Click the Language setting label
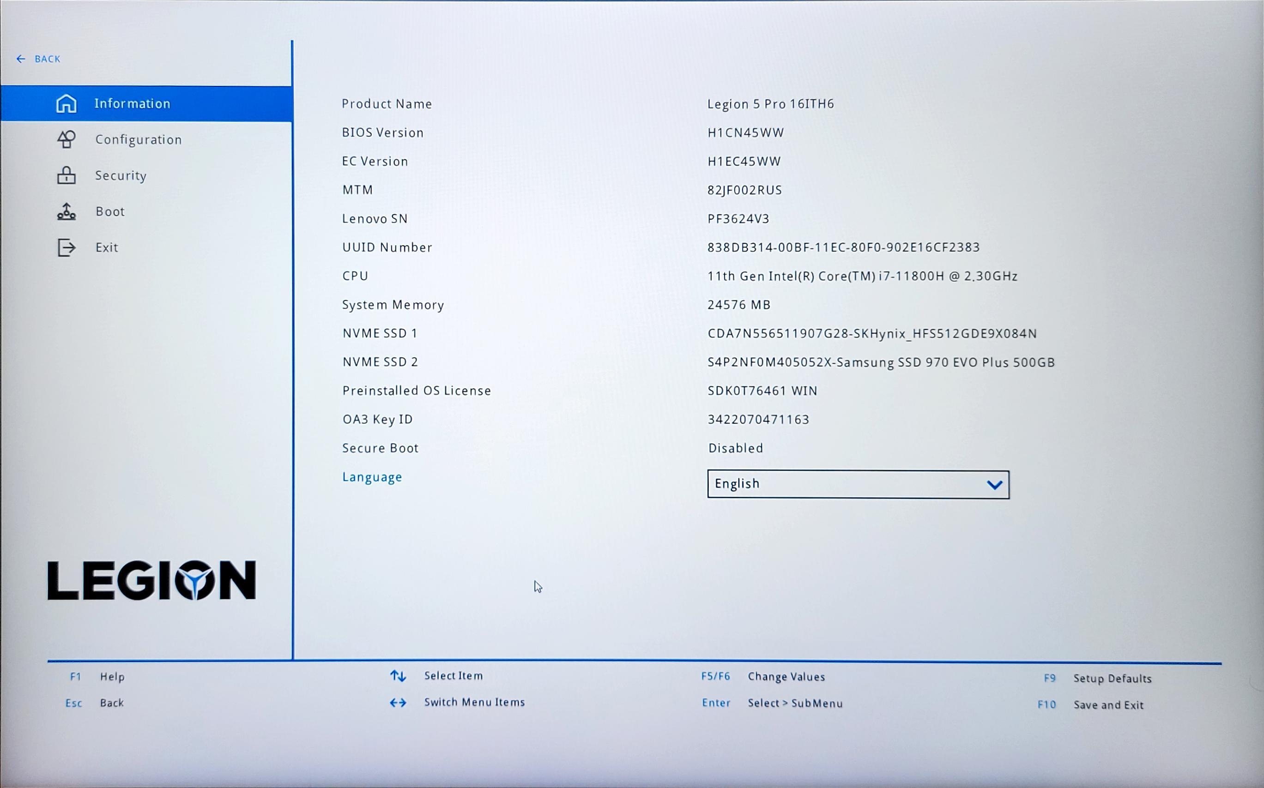The width and height of the screenshot is (1264, 788). coord(372,477)
